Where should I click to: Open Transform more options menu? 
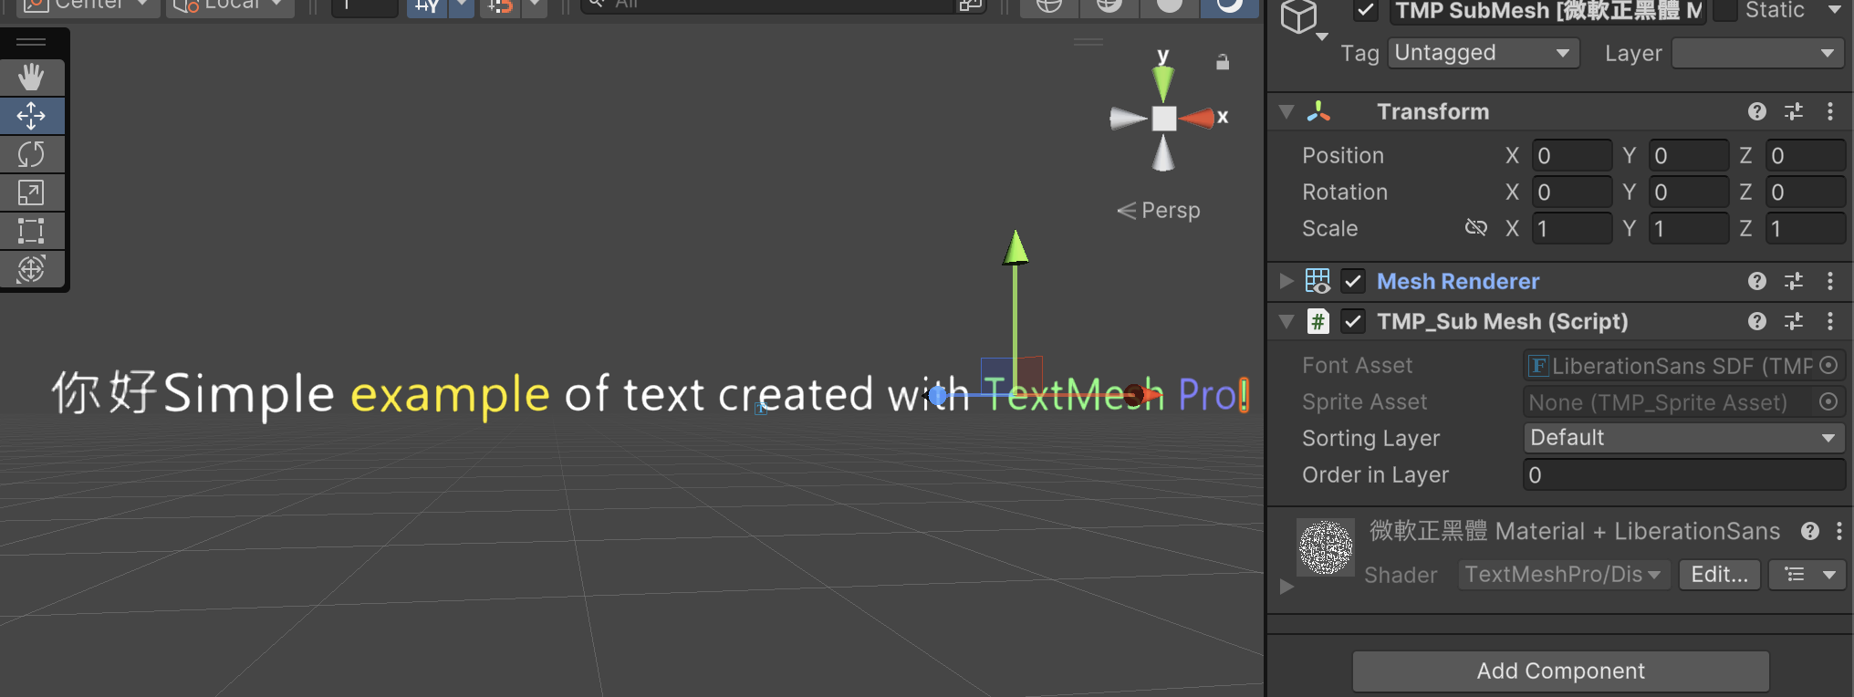pos(1830,111)
